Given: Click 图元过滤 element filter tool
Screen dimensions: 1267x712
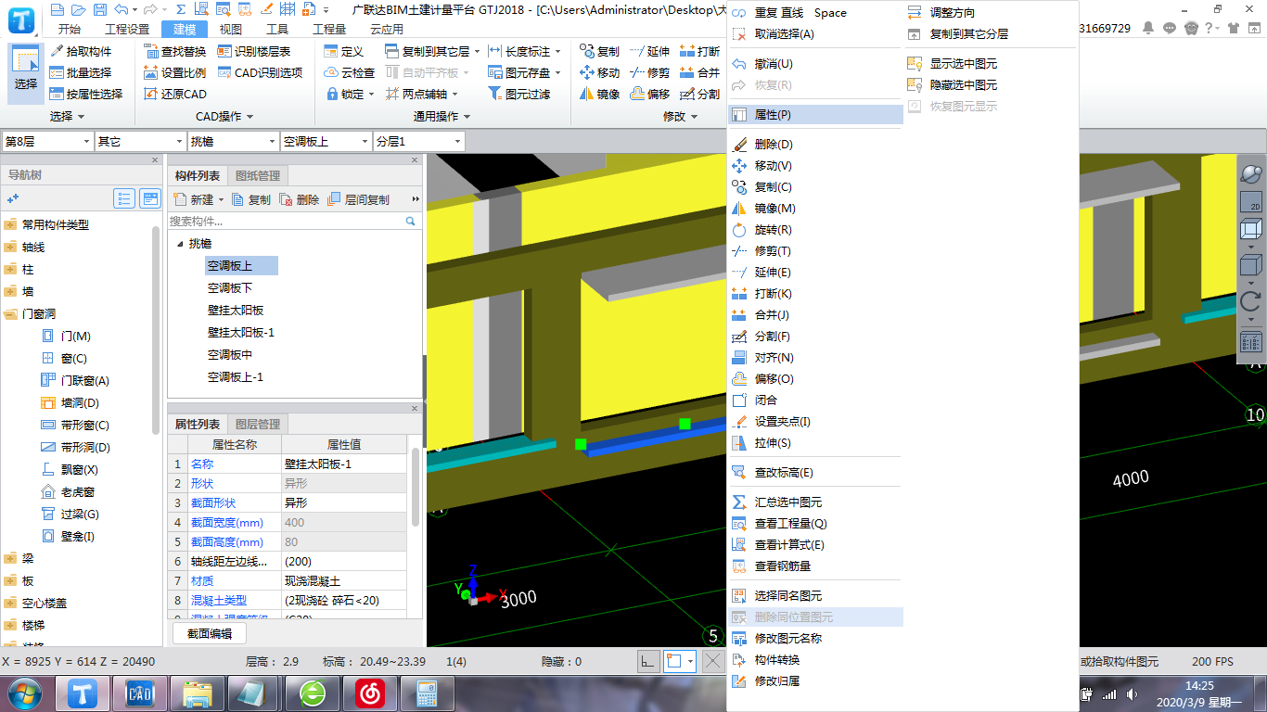Looking at the screenshot, I should [519, 94].
